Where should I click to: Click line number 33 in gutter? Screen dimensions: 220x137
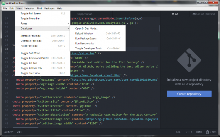click(x=6, y=89)
